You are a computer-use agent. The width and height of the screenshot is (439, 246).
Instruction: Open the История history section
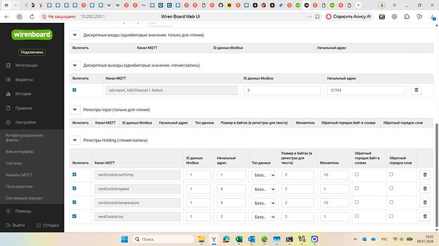point(24,94)
